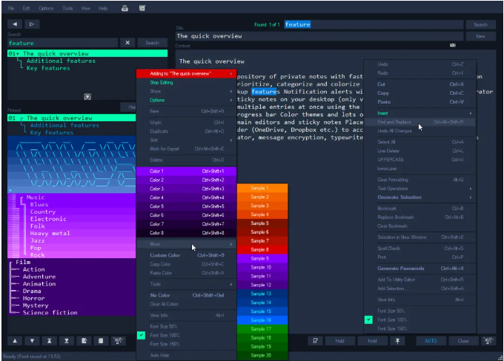504x361 pixels.
Task: Select Font Size 150% in the editor context menu
Action: point(420,328)
